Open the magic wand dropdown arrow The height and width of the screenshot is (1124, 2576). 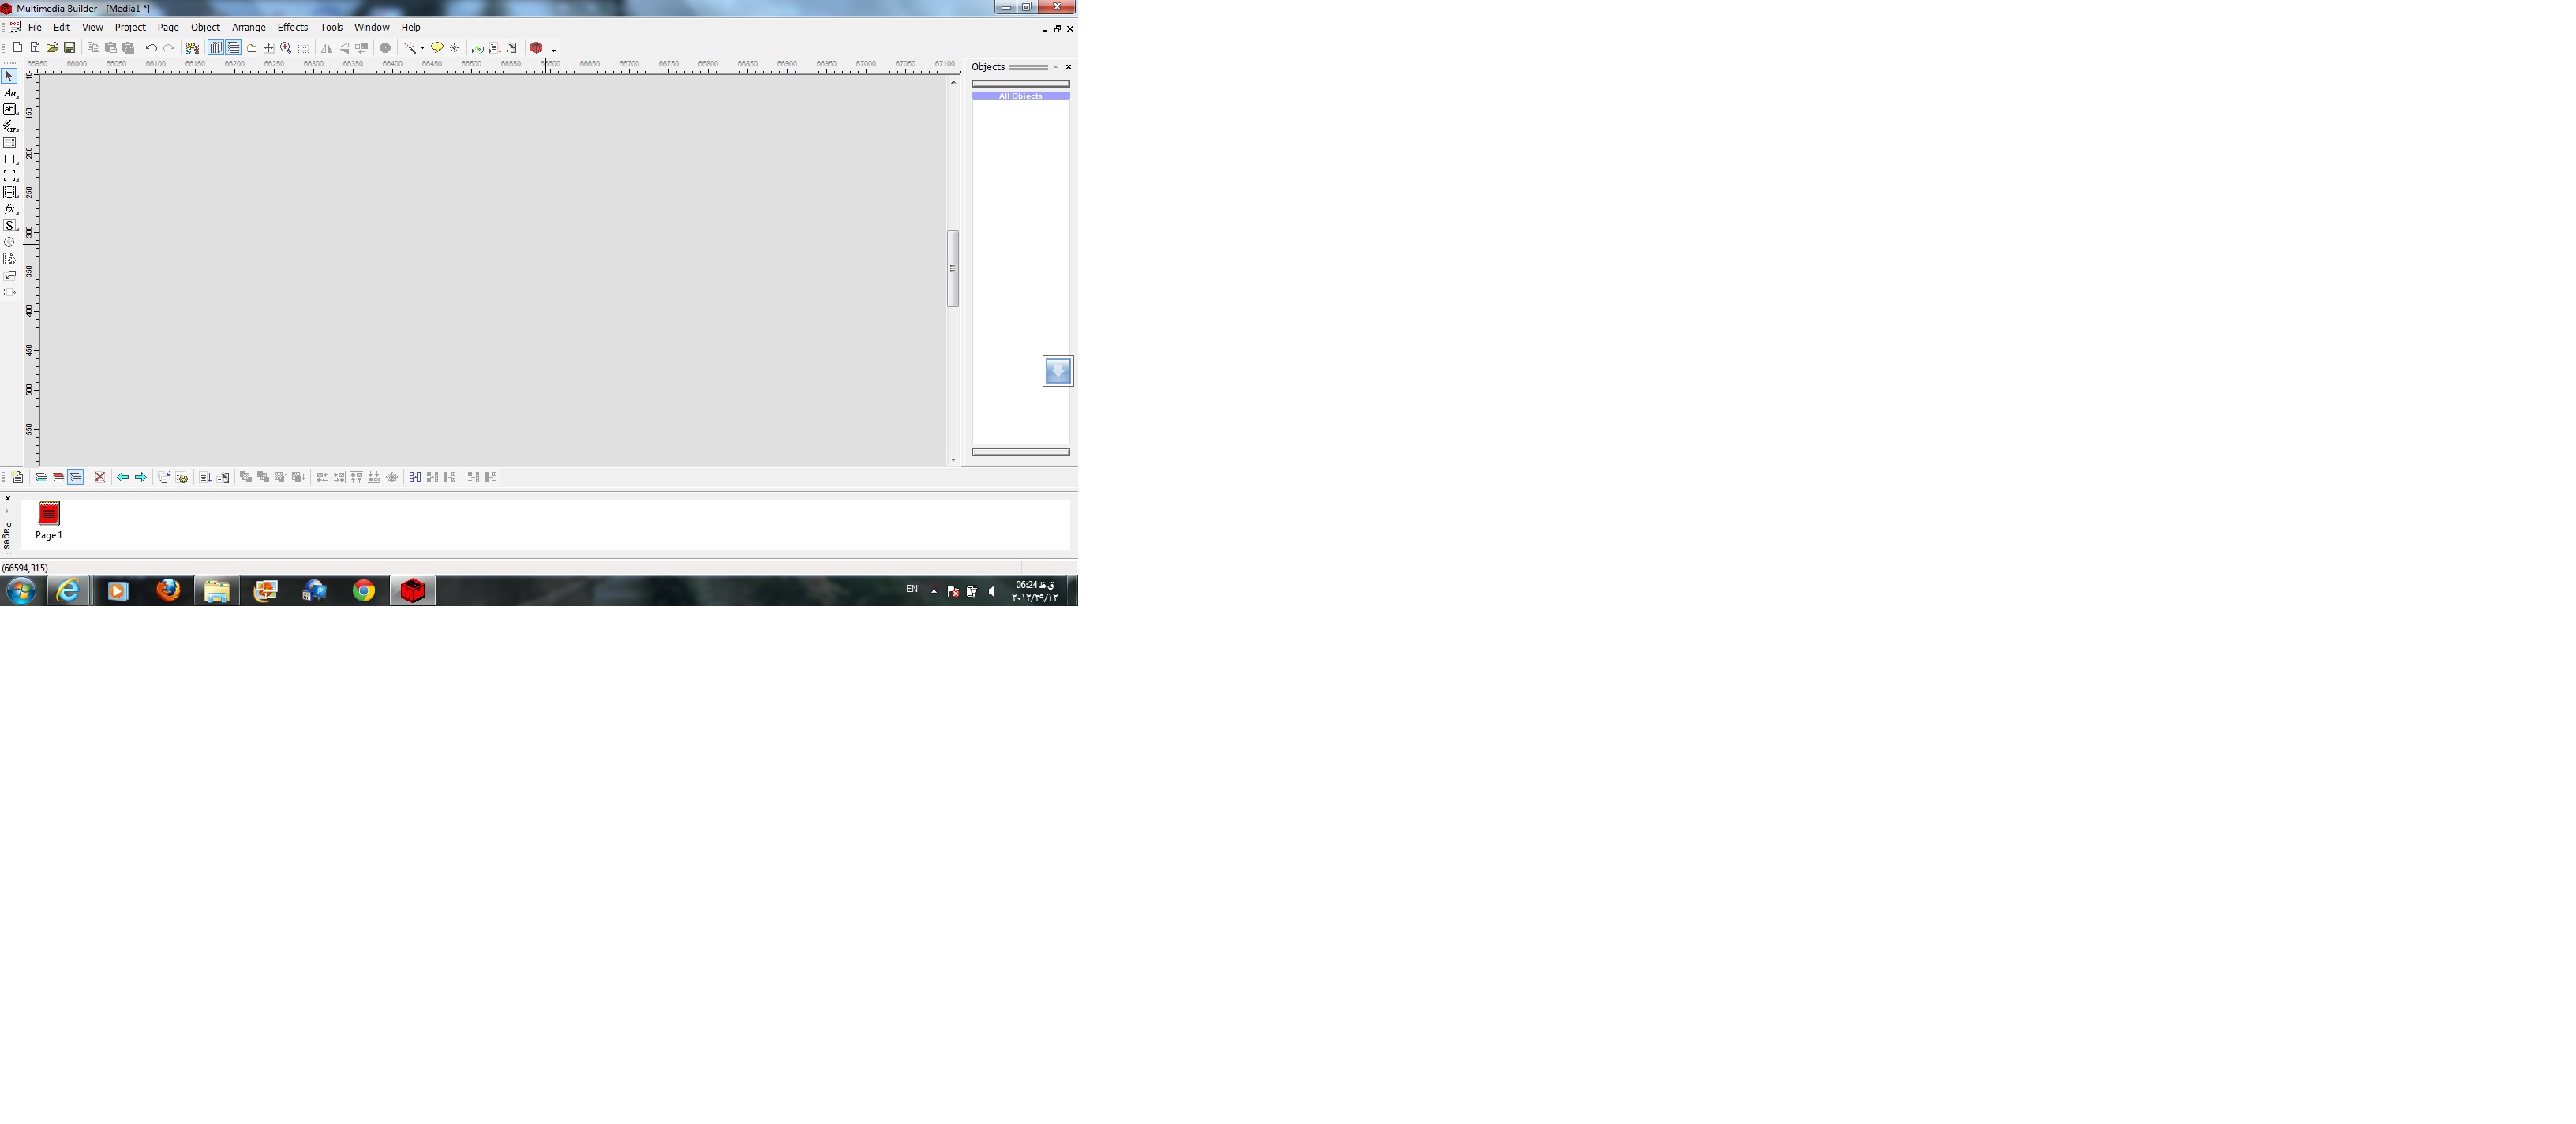[x=423, y=48]
